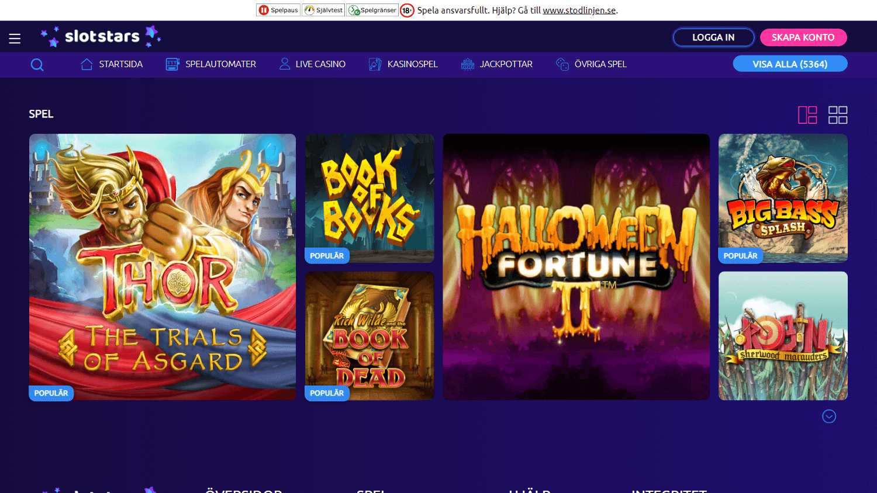The image size is (877, 493).
Task: Go to Live Casino menu item
Action: click(x=320, y=64)
